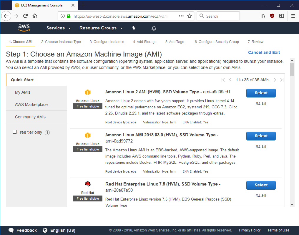Click the pin shortcut icon in AWS header

134,28
